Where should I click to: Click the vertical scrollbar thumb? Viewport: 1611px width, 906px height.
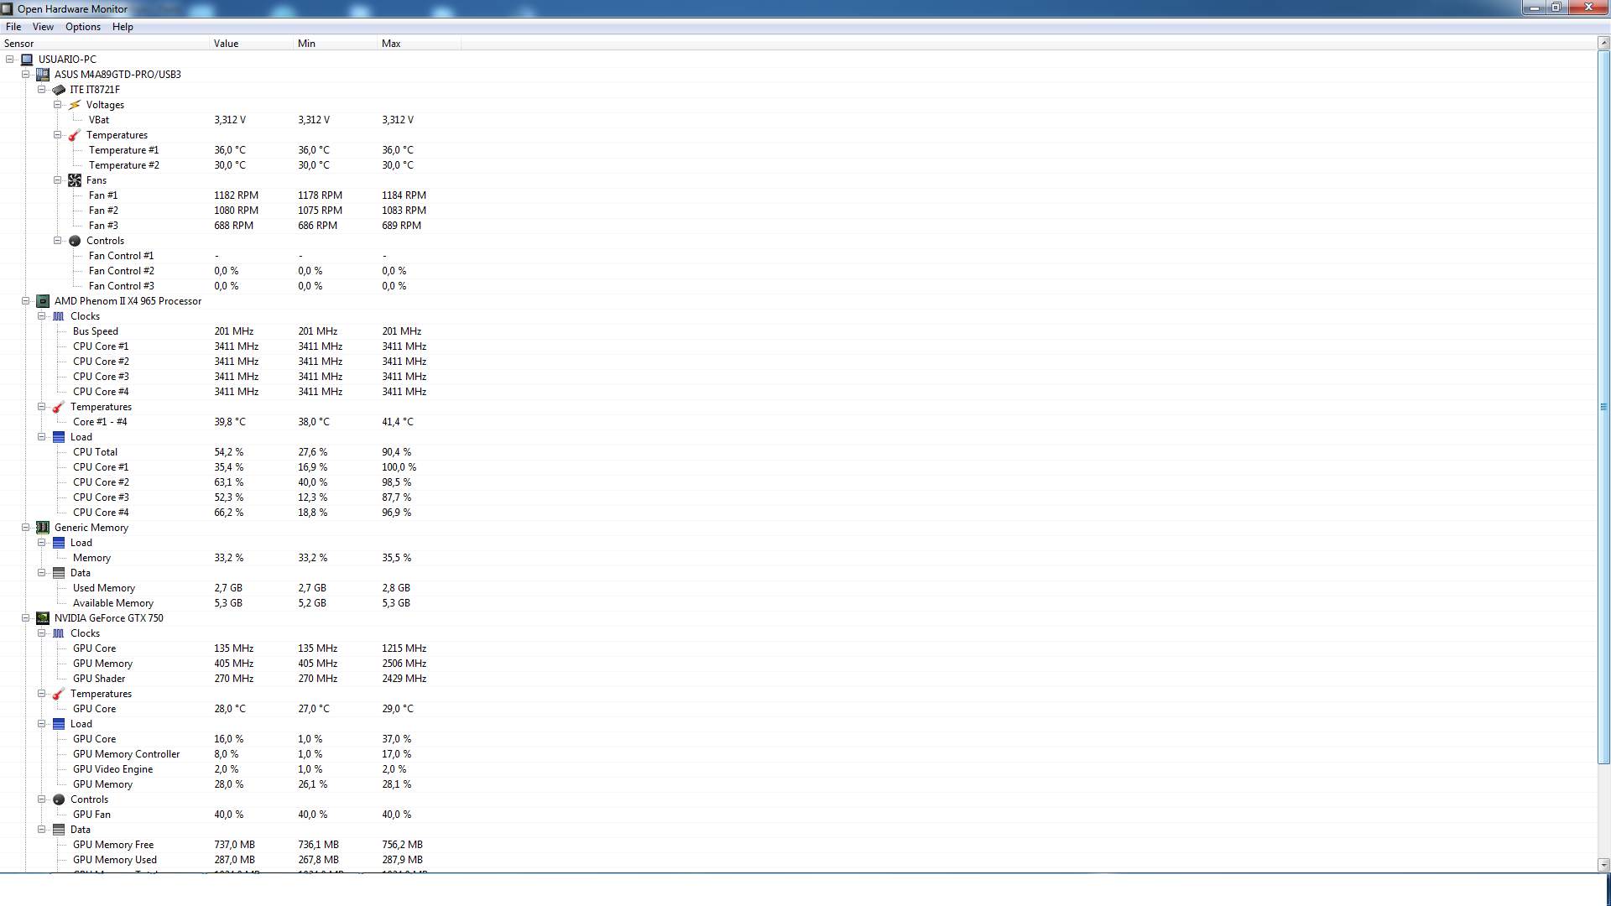[1603, 408]
